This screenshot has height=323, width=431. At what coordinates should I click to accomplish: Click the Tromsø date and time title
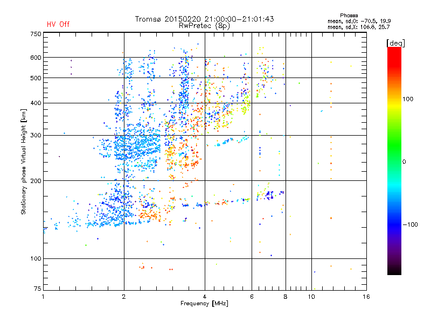205,19
